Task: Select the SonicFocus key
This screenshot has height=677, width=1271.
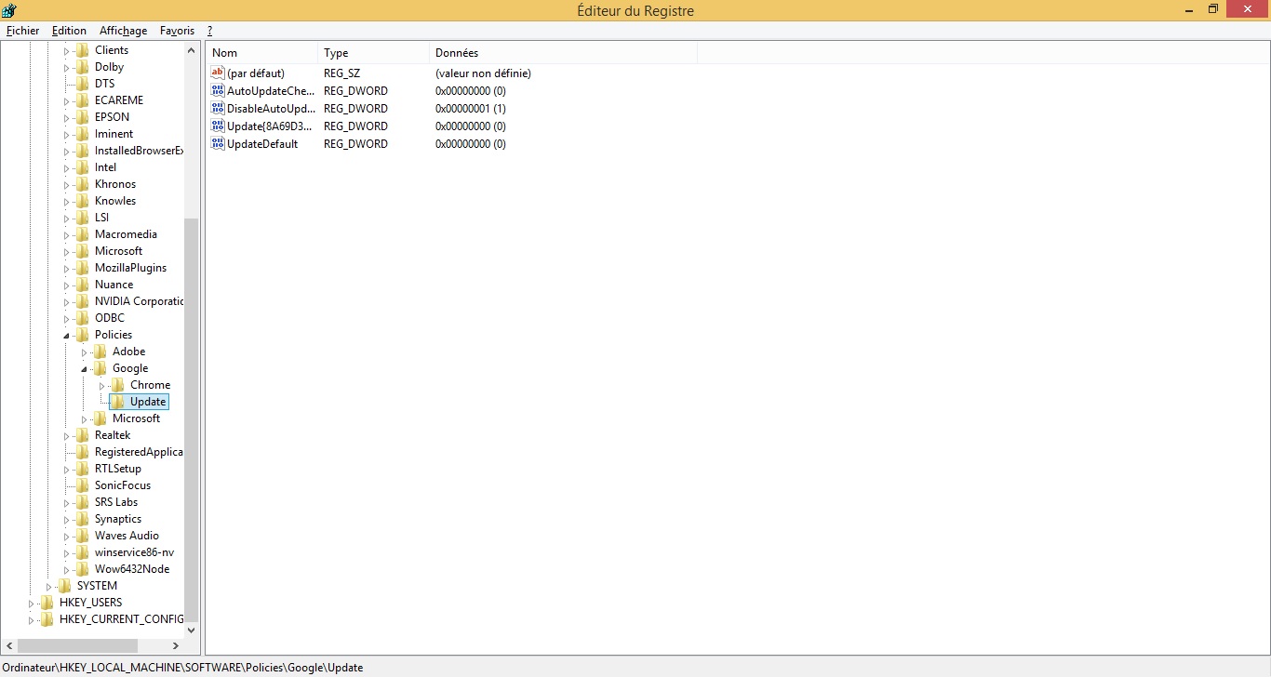Action: click(x=122, y=485)
